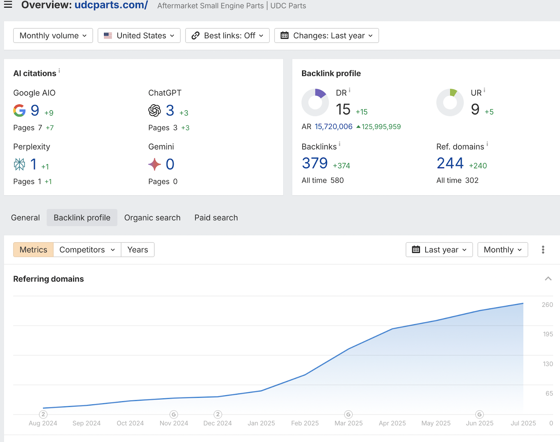Click the Google AIO logo icon
This screenshot has height=442, width=560.
tap(20, 111)
